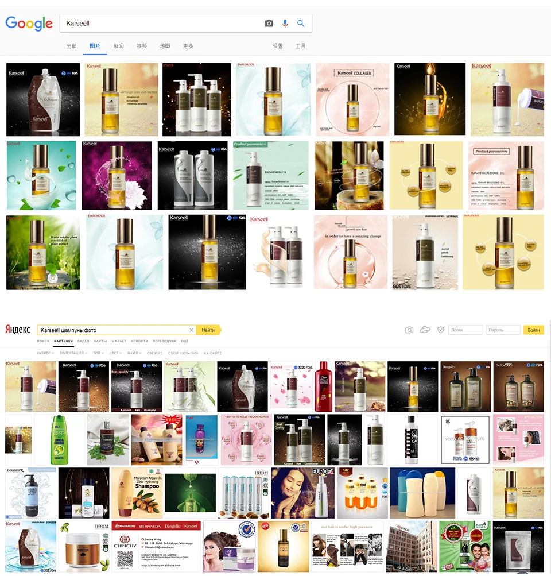Click the Google logo

coord(29,24)
